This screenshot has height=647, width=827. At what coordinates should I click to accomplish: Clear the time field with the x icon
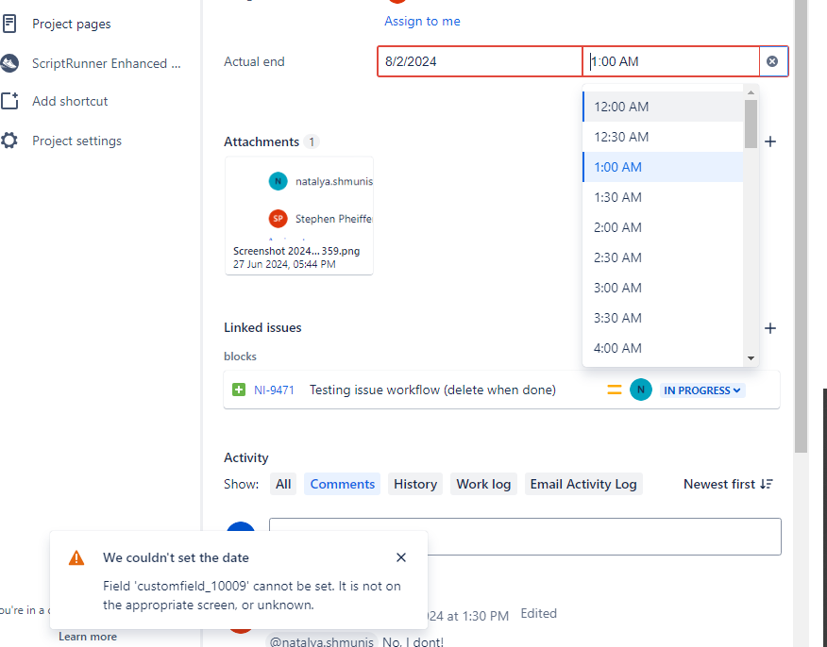coord(771,60)
